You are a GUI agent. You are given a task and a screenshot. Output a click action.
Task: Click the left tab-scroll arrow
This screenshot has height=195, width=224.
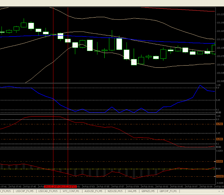[x=219, y=191]
